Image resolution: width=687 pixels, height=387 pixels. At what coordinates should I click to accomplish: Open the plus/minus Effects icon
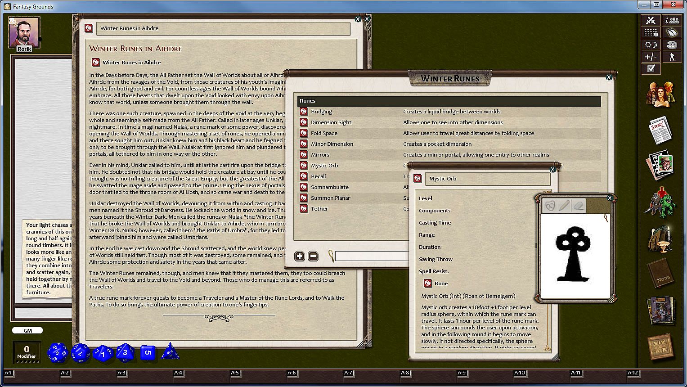pyautogui.click(x=651, y=57)
